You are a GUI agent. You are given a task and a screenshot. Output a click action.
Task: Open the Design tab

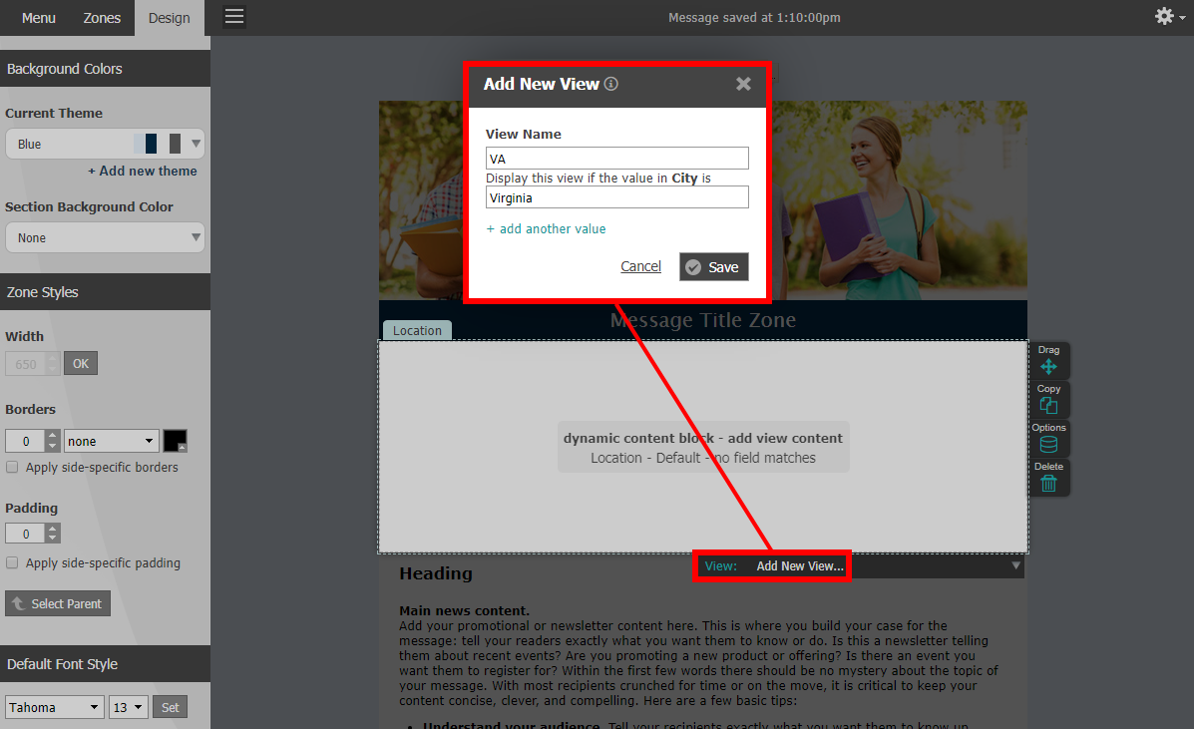tap(169, 18)
